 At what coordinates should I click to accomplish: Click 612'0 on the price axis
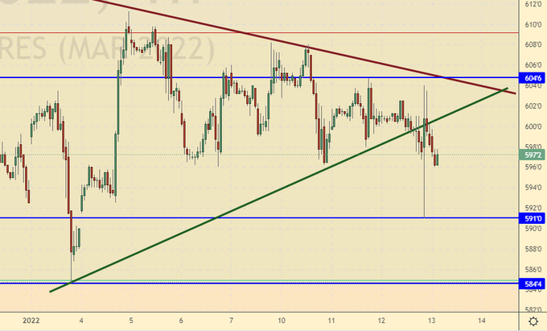pyautogui.click(x=533, y=5)
